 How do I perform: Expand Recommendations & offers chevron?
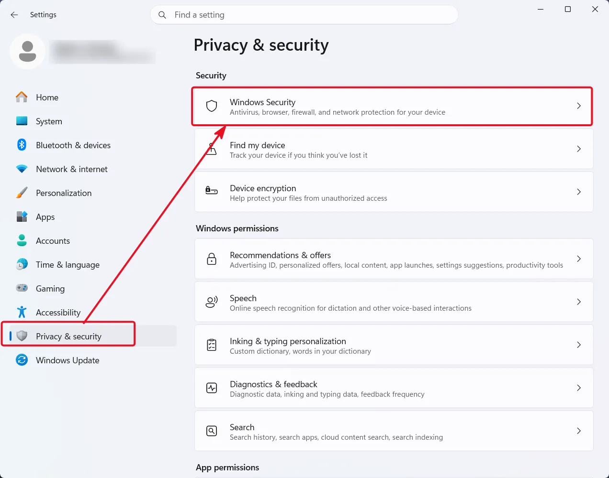(579, 259)
